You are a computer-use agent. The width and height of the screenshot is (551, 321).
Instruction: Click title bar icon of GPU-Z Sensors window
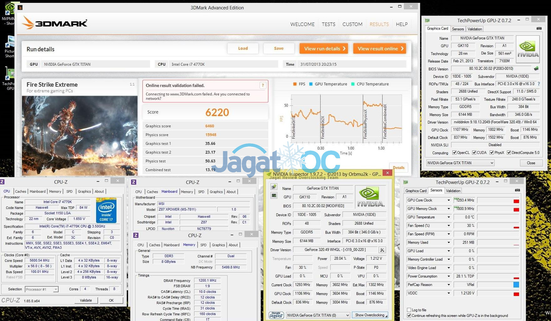coord(406,182)
